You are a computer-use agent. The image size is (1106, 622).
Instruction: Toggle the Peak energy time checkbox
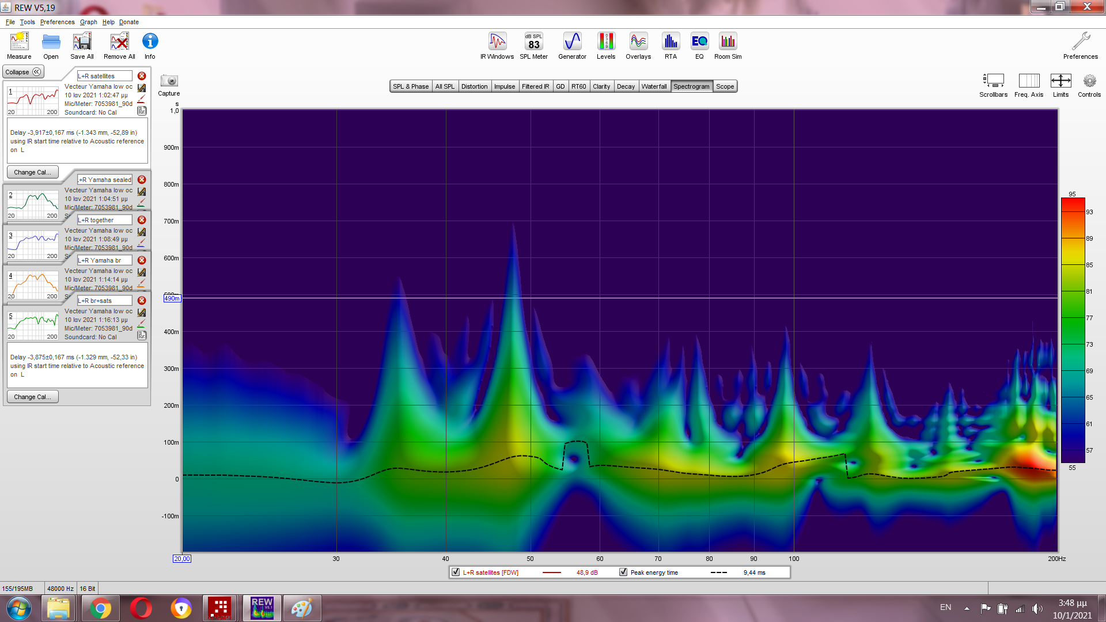point(623,572)
